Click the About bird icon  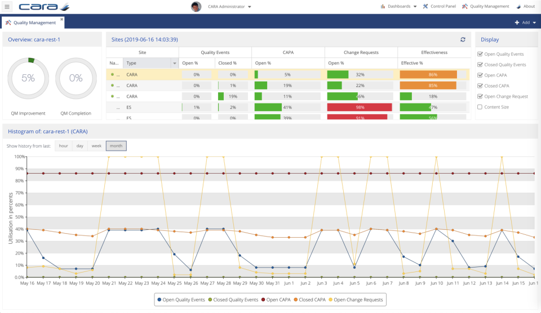[x=518, y=6]
